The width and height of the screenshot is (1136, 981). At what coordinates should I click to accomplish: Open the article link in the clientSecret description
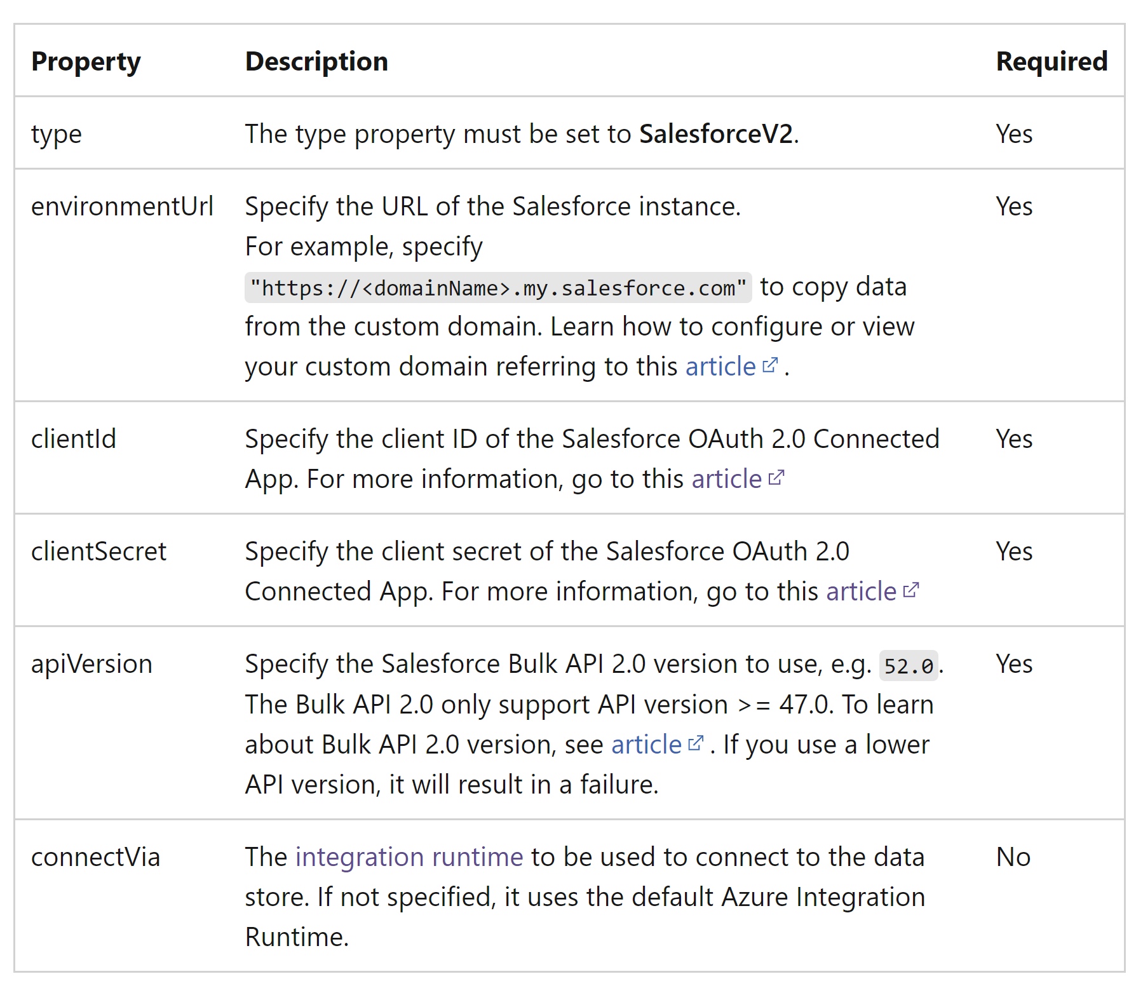(861, 592)
